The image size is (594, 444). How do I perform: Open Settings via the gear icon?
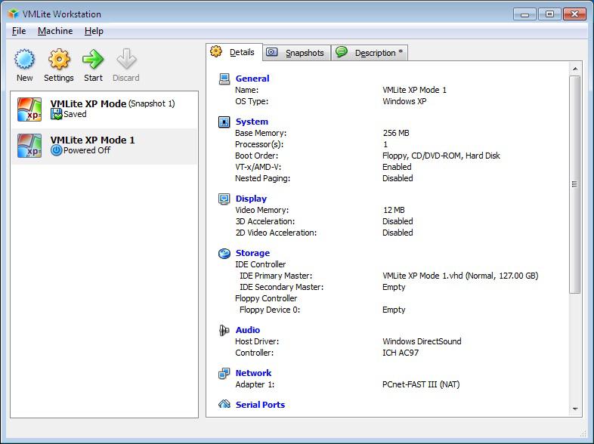59,59
